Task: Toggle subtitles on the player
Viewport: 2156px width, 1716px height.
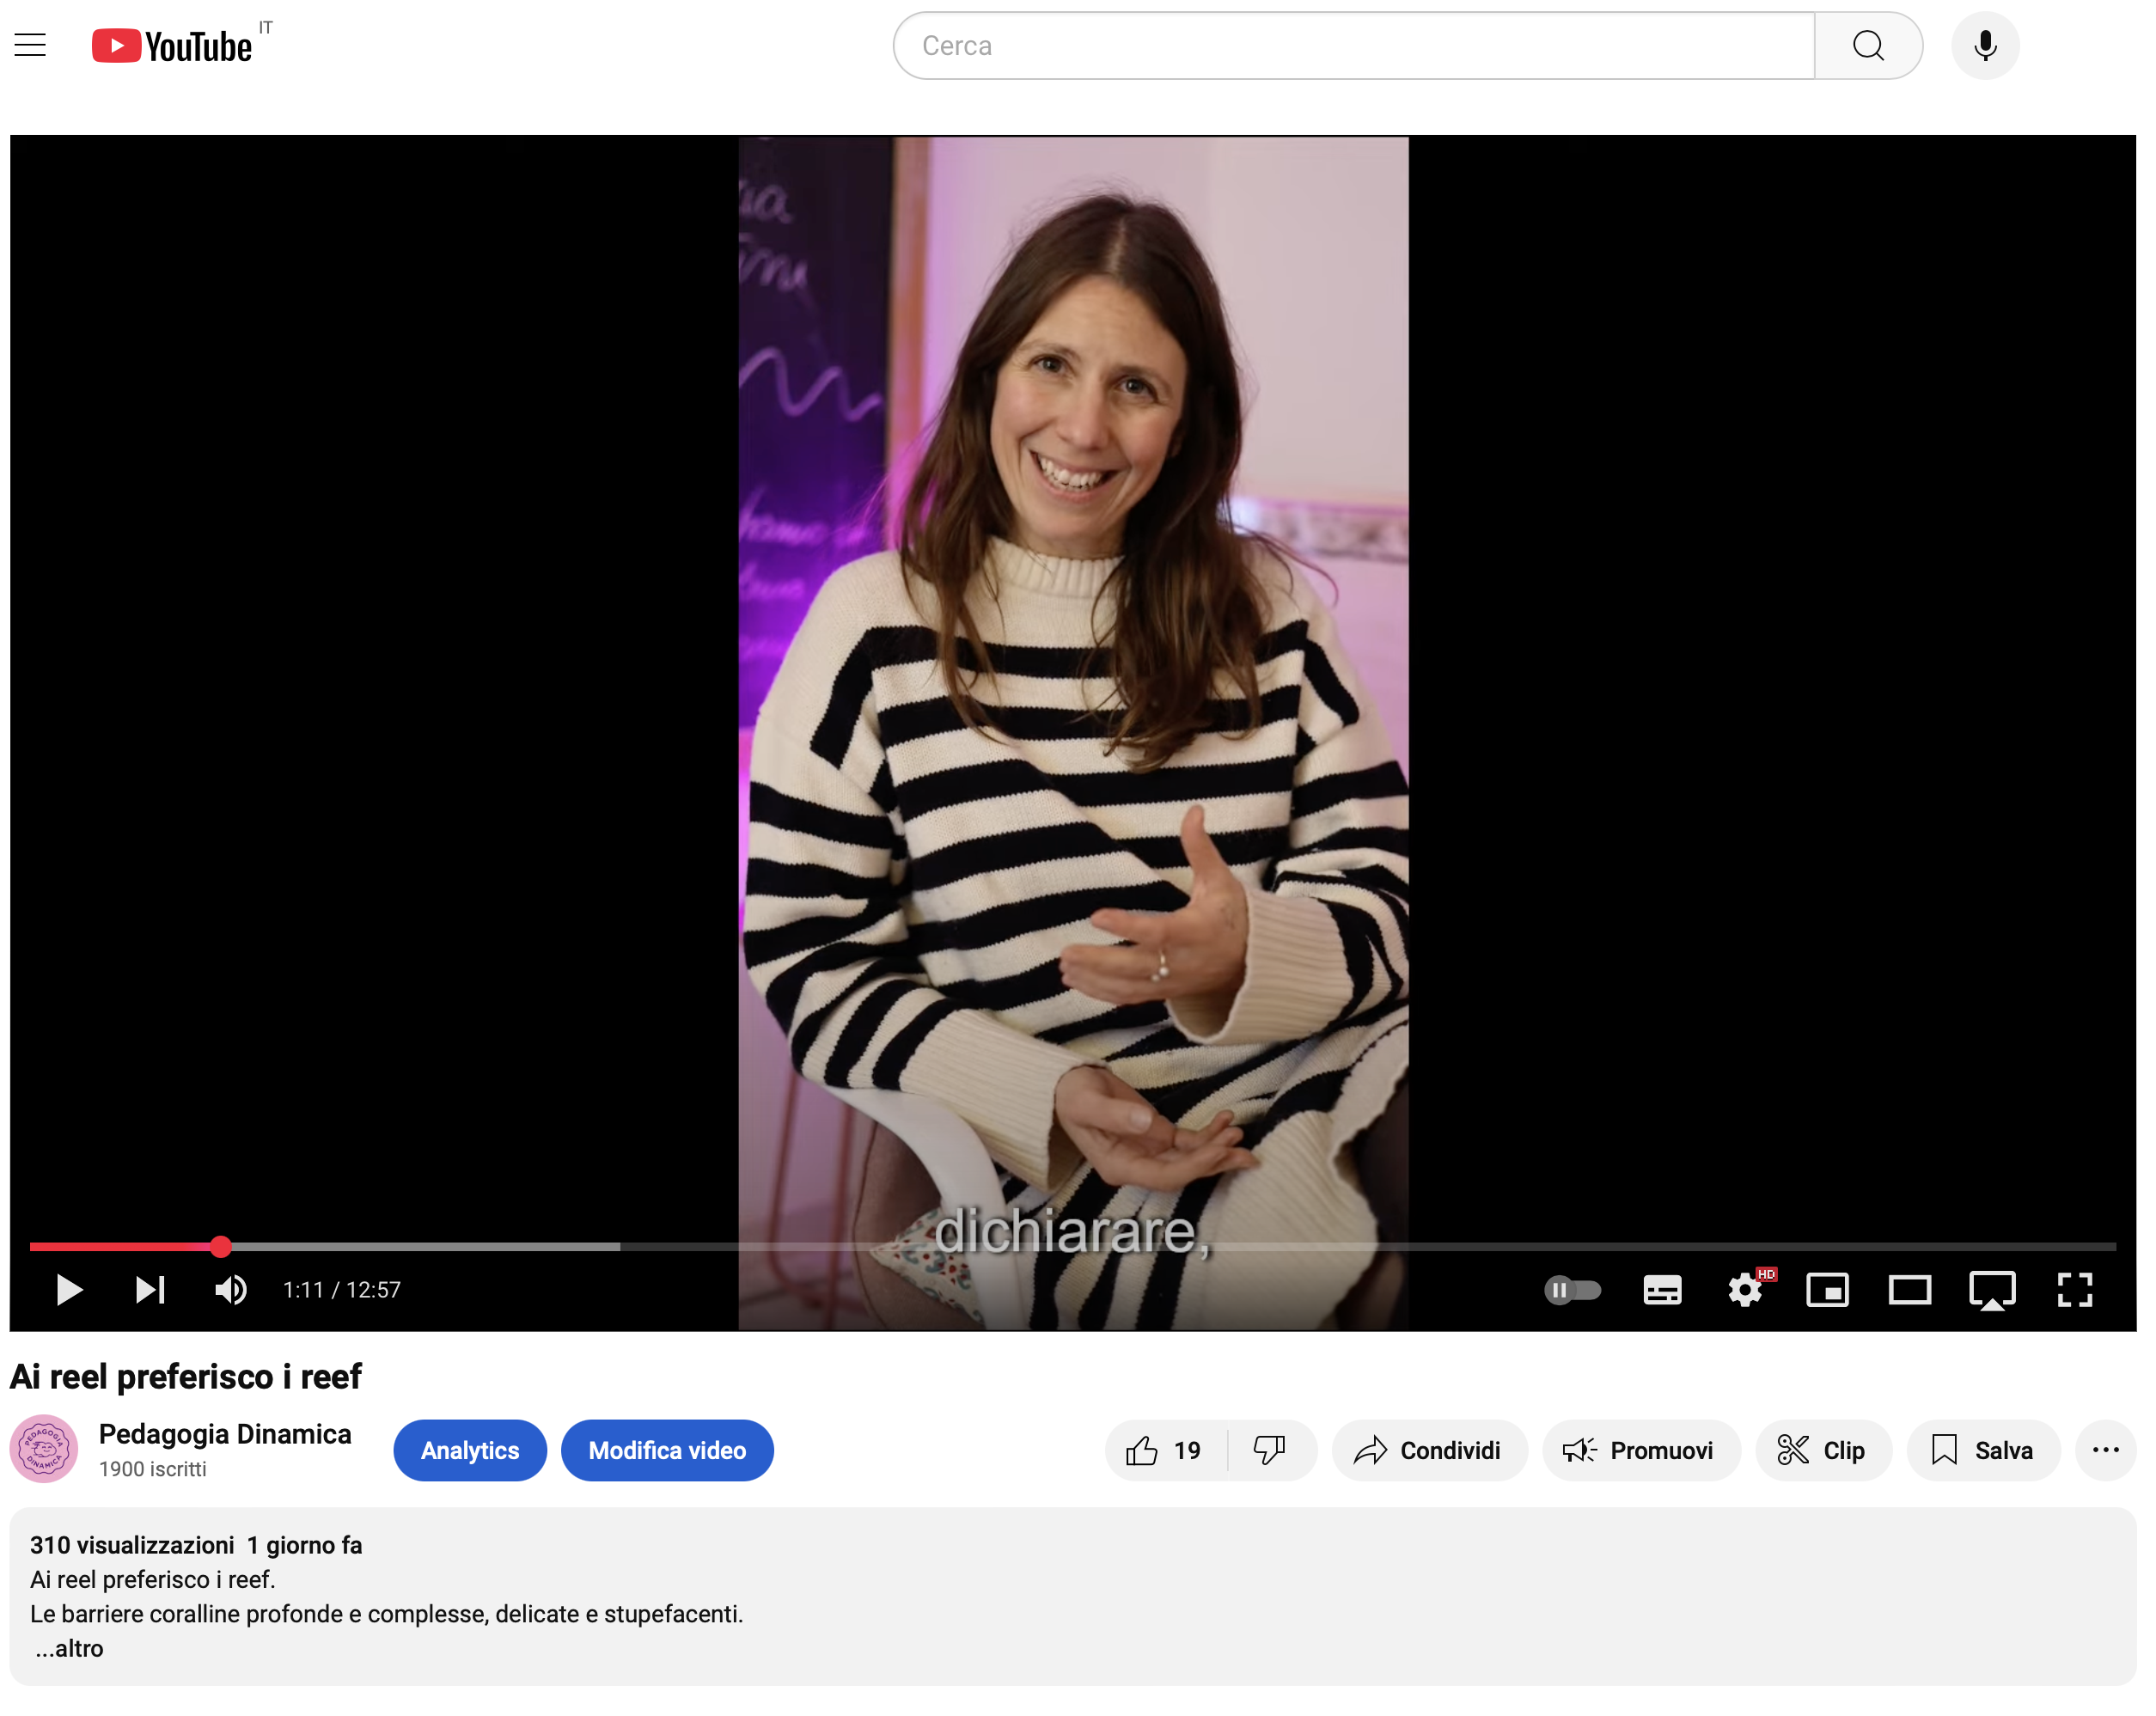Action: pyautogui.click(x=1662, y=1289)
